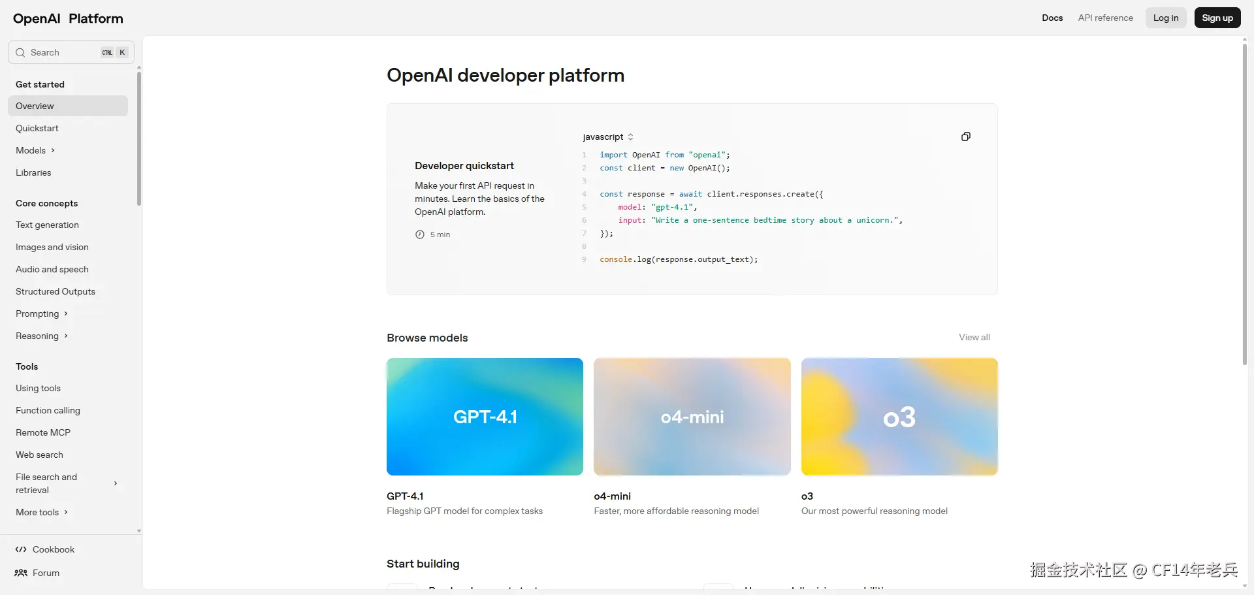Open the o4-mini model card image

tap(692, 417)
